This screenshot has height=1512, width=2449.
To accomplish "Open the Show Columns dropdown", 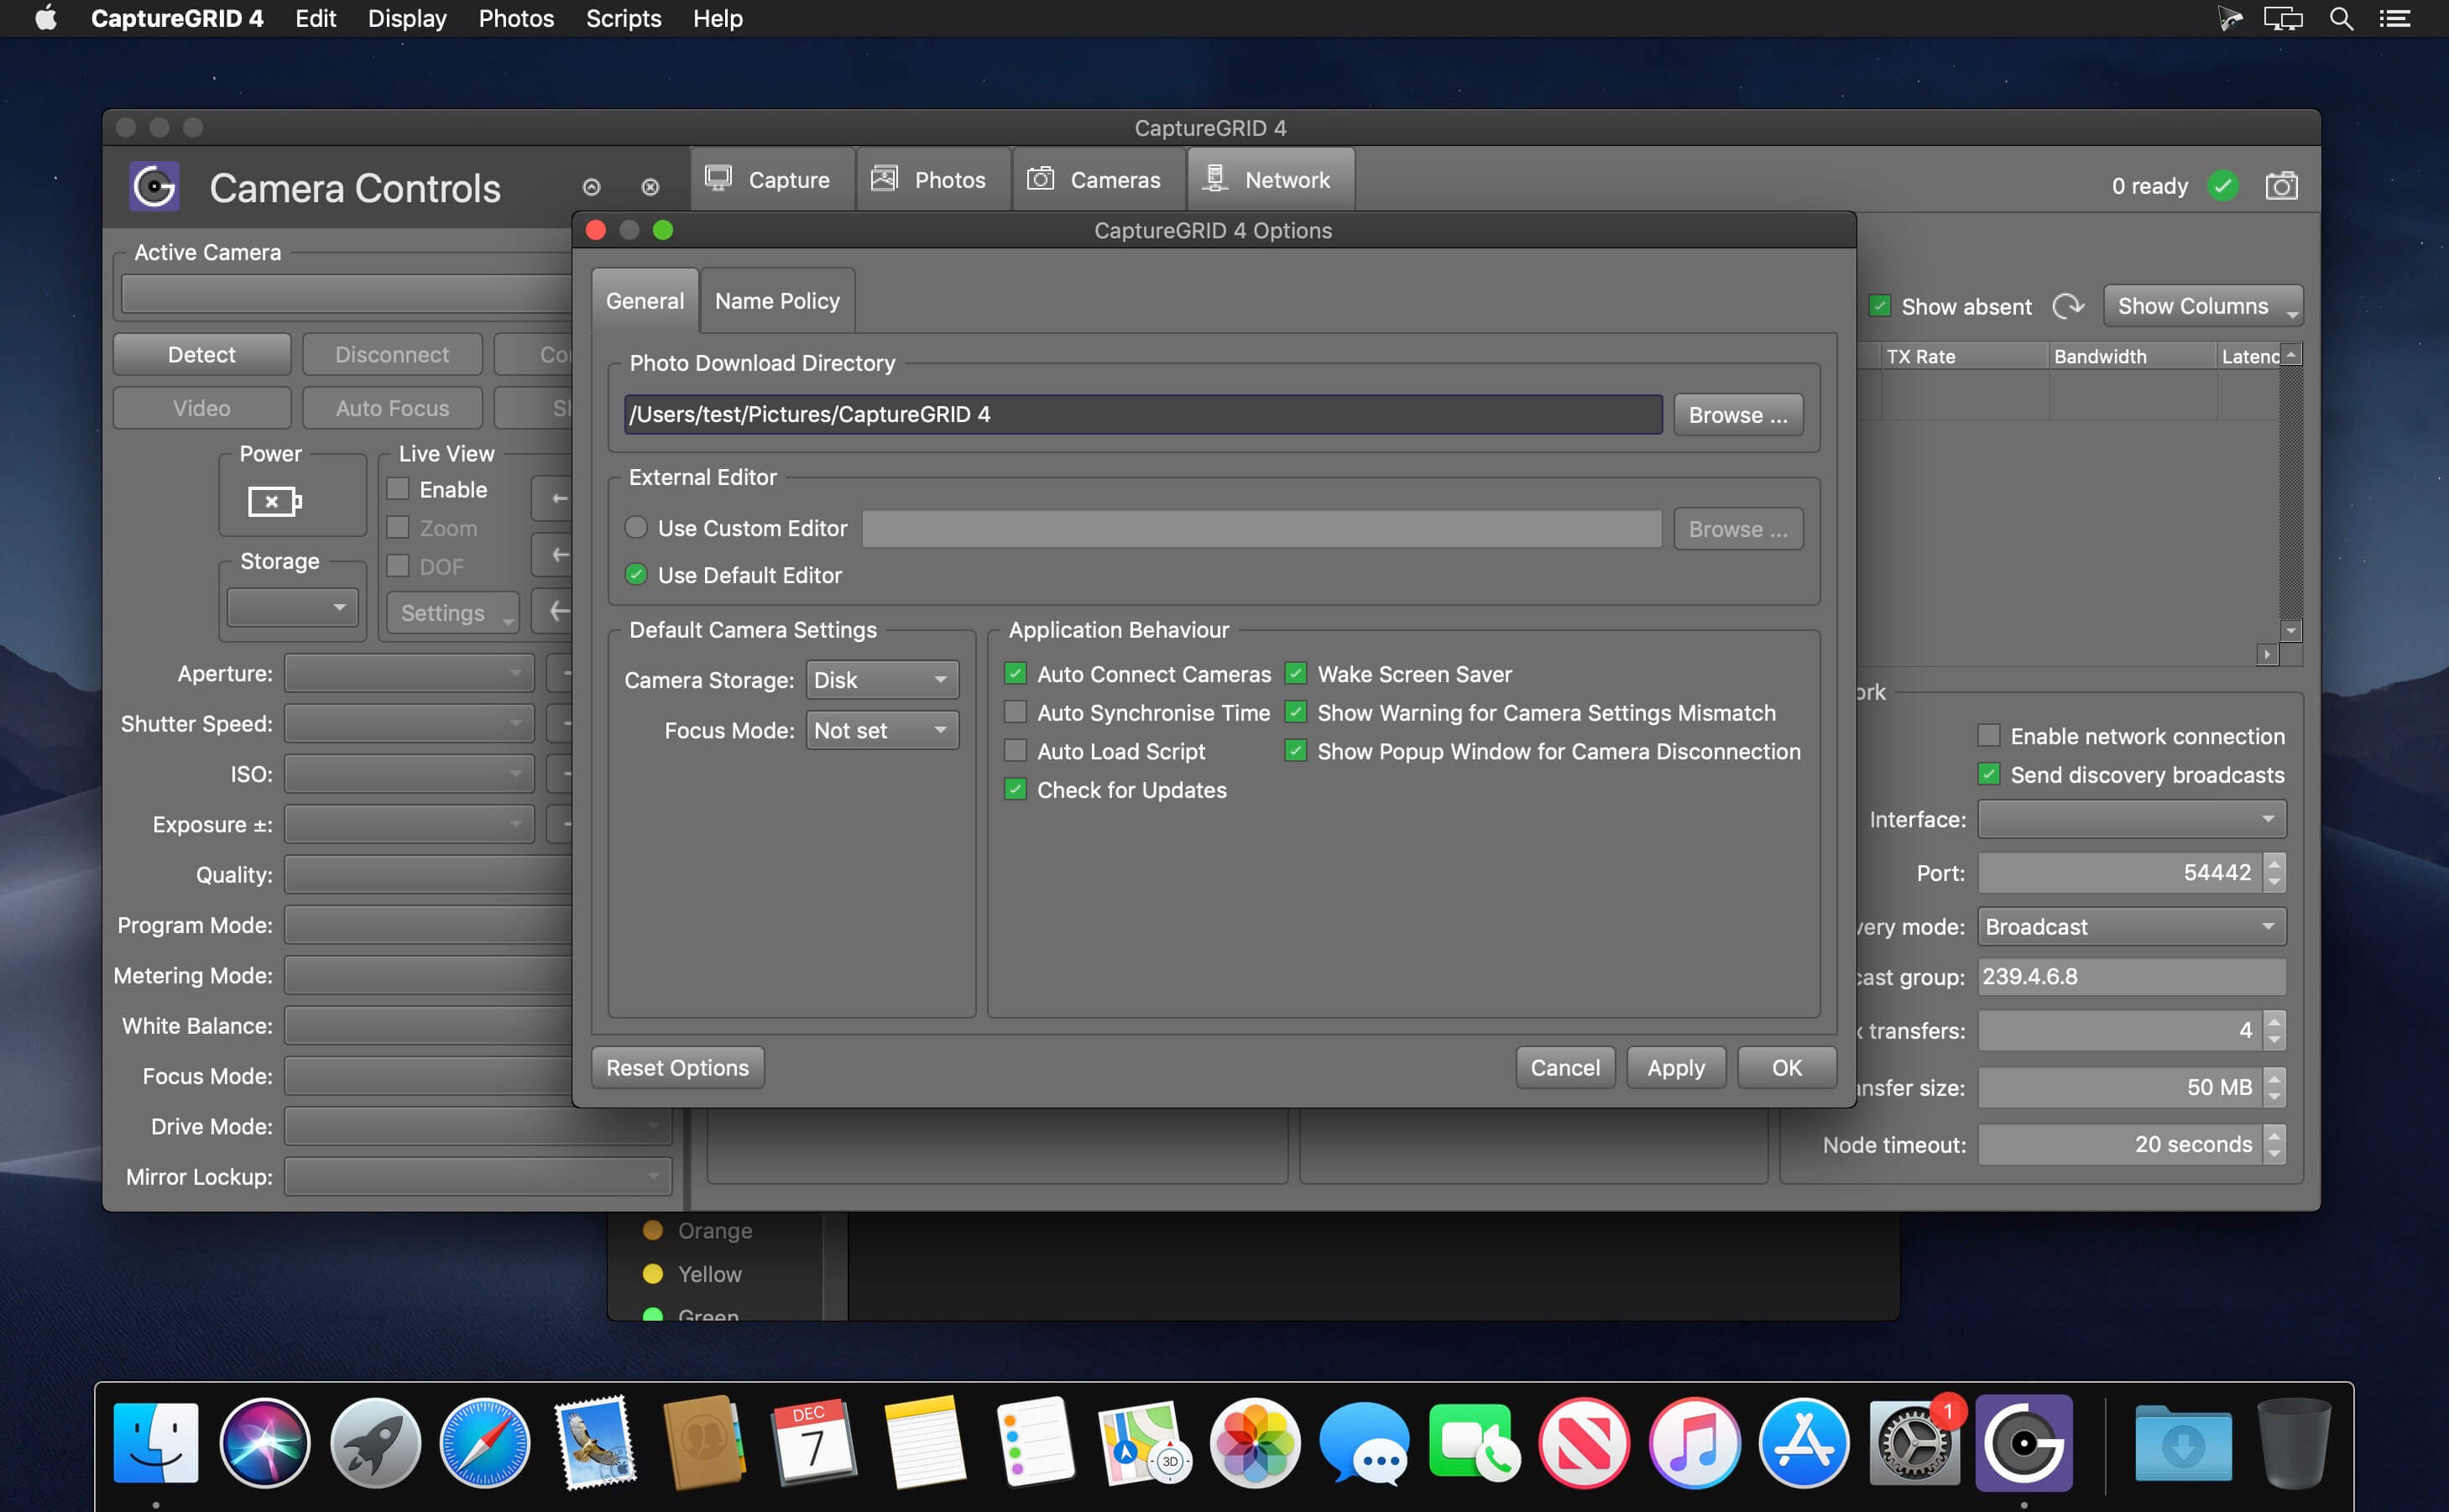I will [x=2203, y=306].
